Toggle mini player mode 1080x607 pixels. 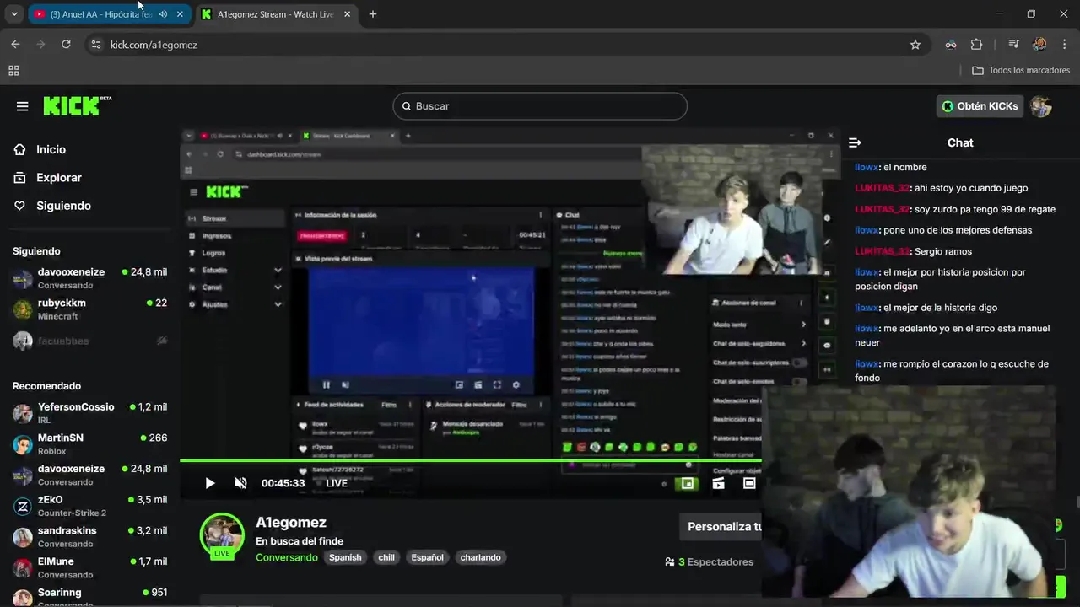(688, 483)
